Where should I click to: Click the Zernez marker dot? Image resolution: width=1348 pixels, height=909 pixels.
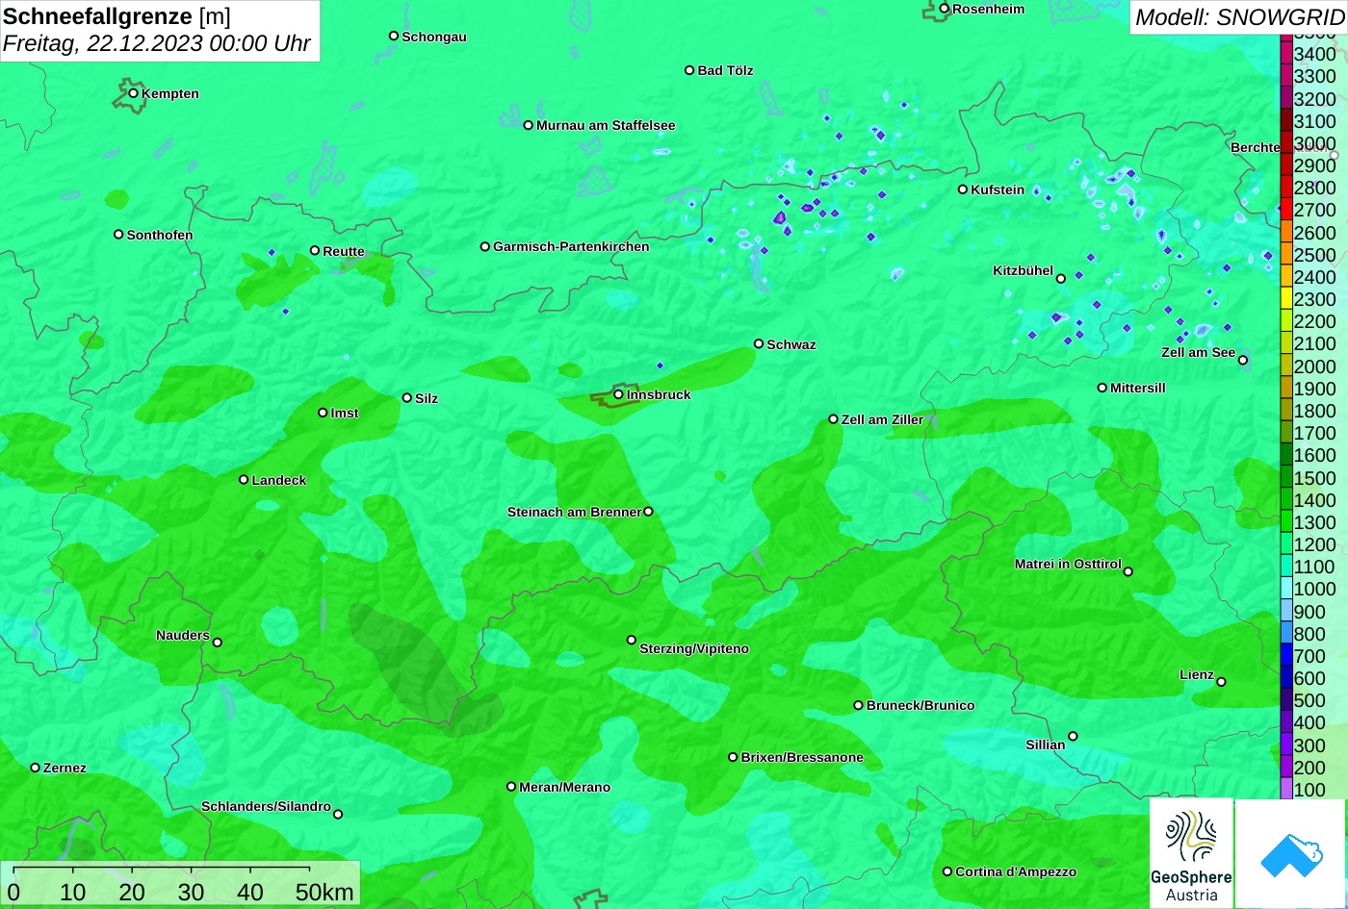(x=35, y=768)
